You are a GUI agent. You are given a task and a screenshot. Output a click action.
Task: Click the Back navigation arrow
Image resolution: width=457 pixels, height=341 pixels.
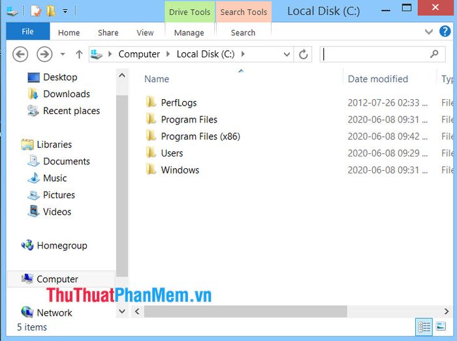[20, 54]
